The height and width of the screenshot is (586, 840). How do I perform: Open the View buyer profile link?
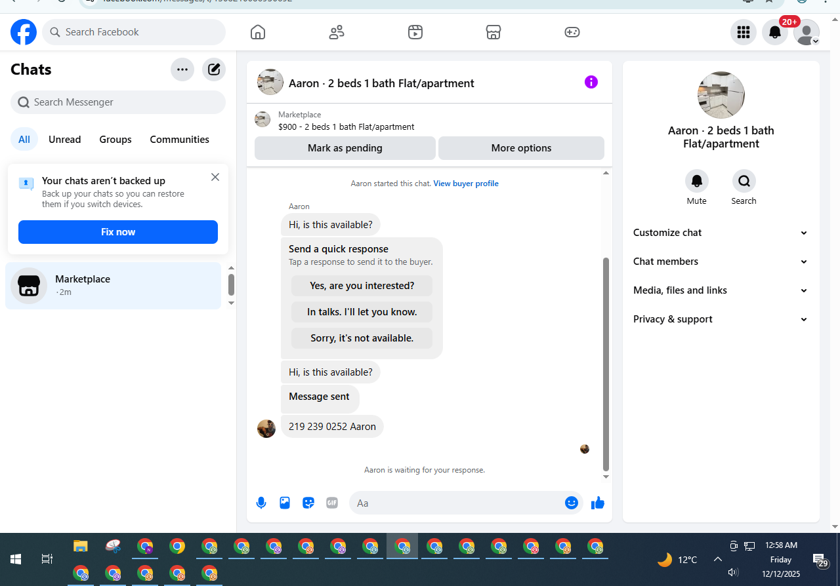466,184
